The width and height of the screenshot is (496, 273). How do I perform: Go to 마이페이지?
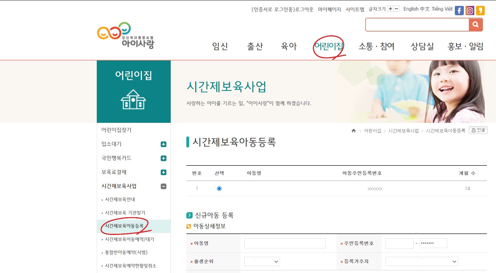click(x=329, y=9)
